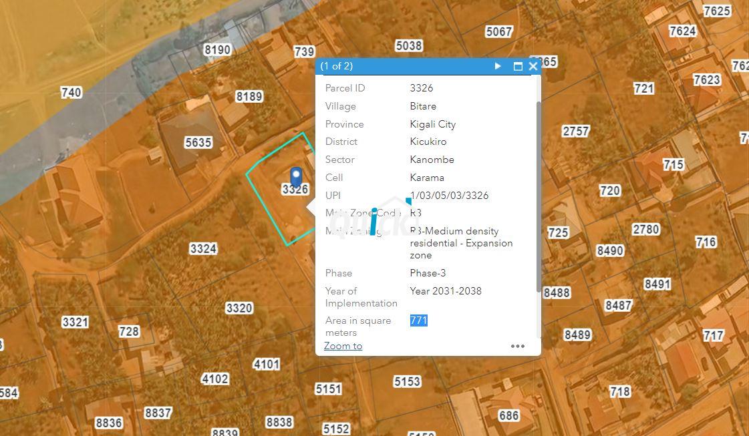Click the popup vertical scrollbar
Viewport: 749px width, 436px height.
pos(539,196)
